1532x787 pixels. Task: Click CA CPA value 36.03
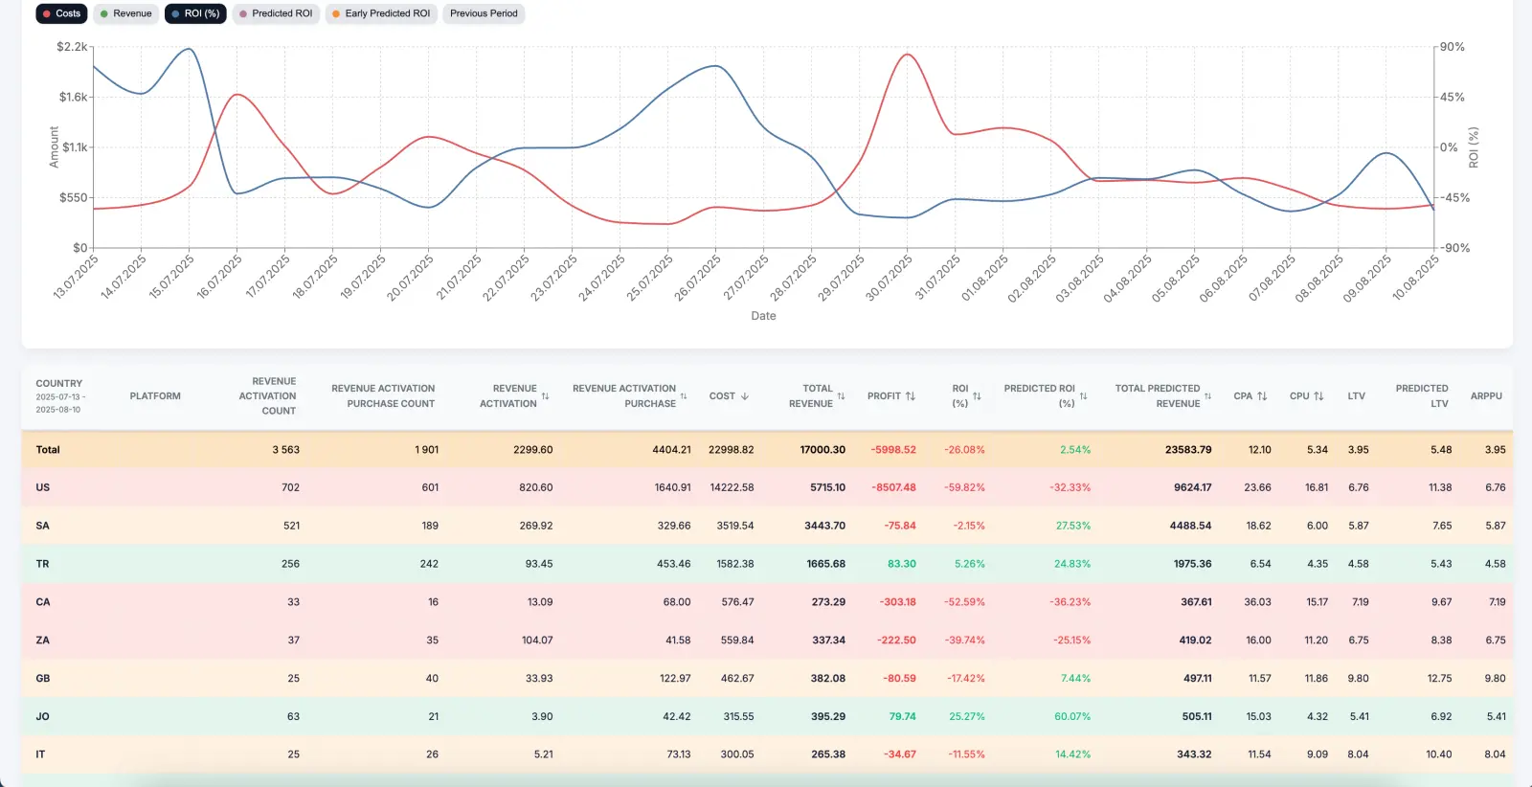(1257, 602)
